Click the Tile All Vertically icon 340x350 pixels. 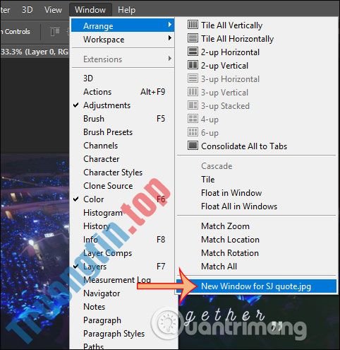193,25
